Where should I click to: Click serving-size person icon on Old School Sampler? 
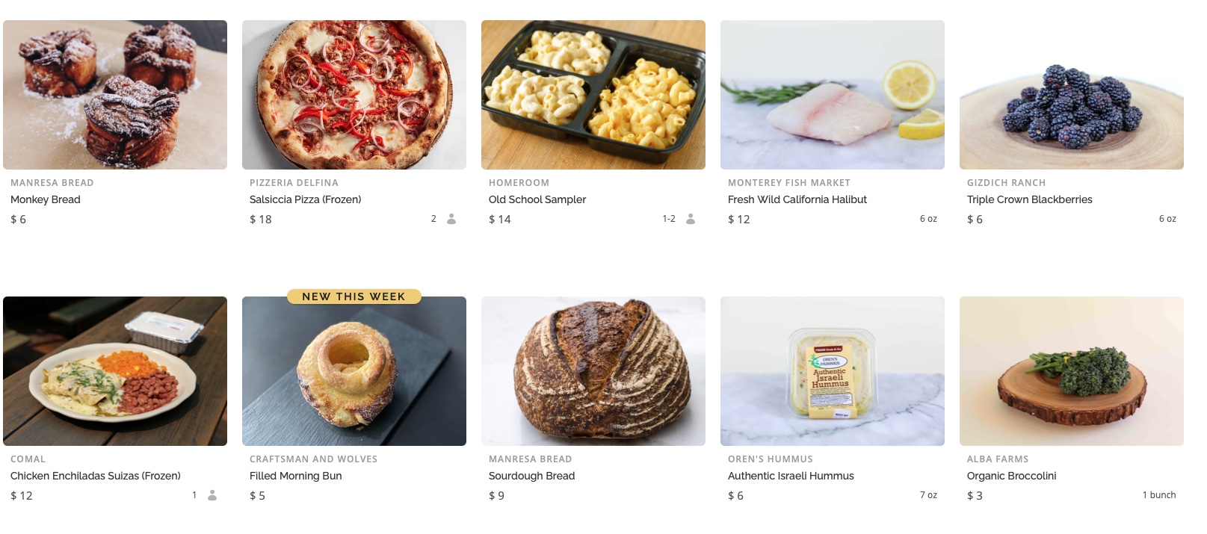[x=691, y=219]
